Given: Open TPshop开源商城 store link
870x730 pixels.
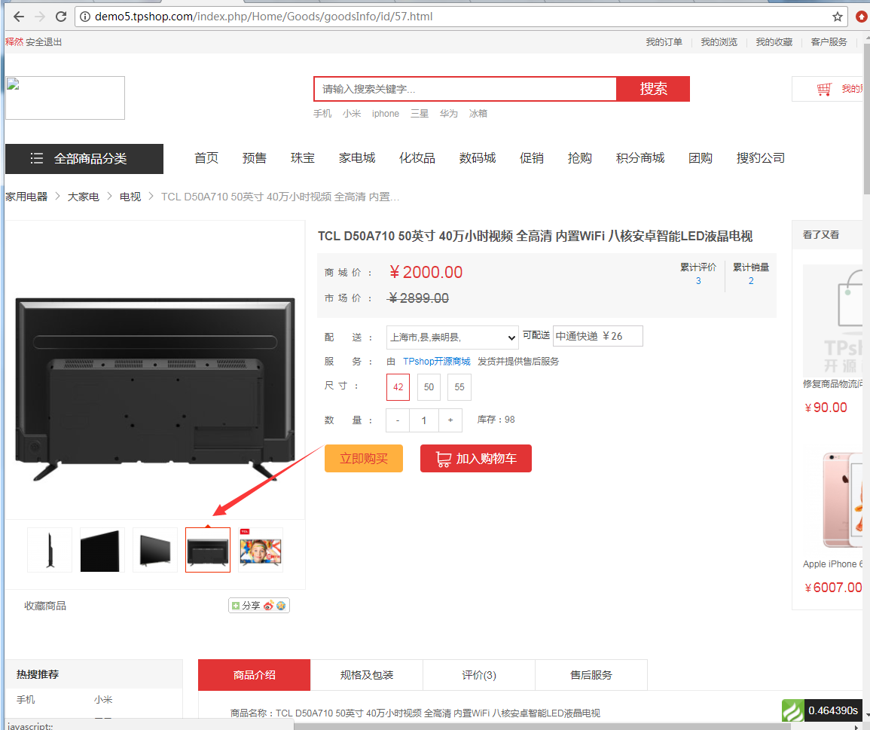Looking at the screenshot, I should 437,362.
